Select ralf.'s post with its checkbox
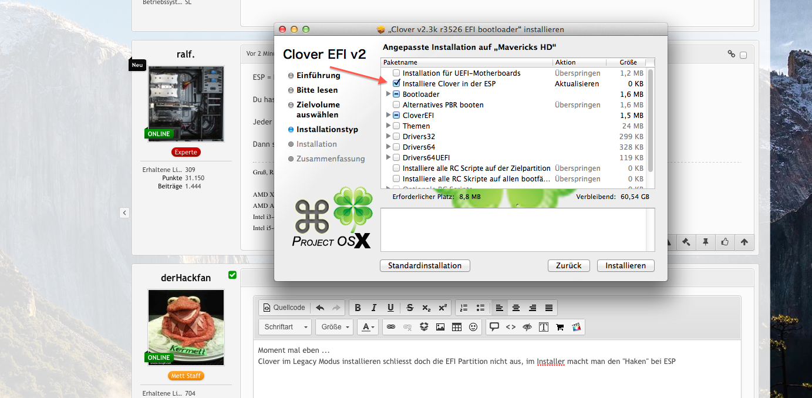This screenshot has width=812, height=398. point(743,55)
